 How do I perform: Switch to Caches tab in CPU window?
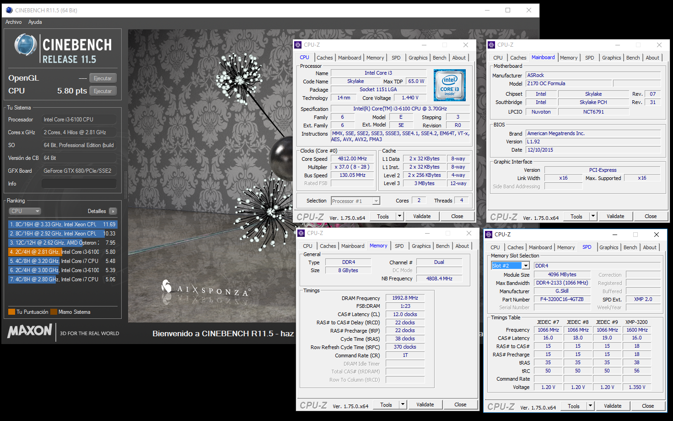pyautogui.click(x=325, y=58)
